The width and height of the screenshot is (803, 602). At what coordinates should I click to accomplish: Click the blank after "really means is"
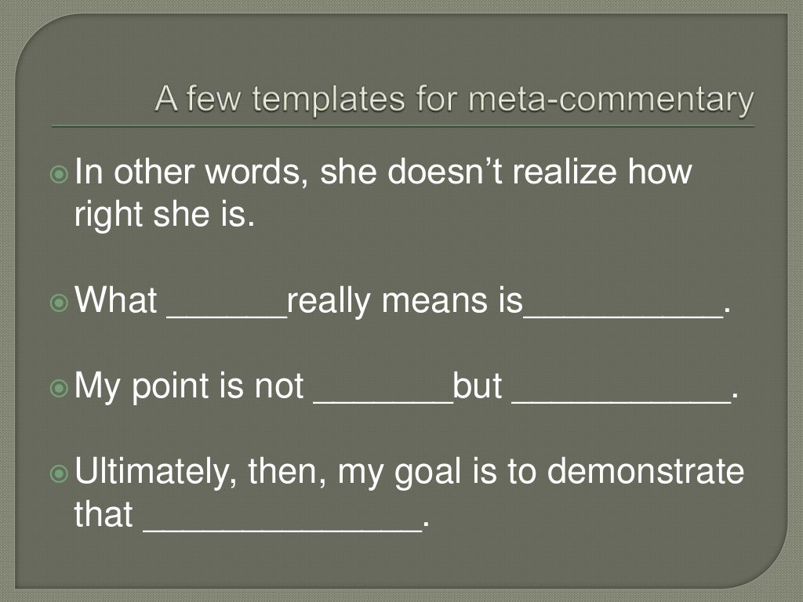click(623, 314)
